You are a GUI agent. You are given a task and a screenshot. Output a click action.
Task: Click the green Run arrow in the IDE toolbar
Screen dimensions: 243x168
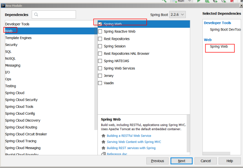(x=199, y=1)
